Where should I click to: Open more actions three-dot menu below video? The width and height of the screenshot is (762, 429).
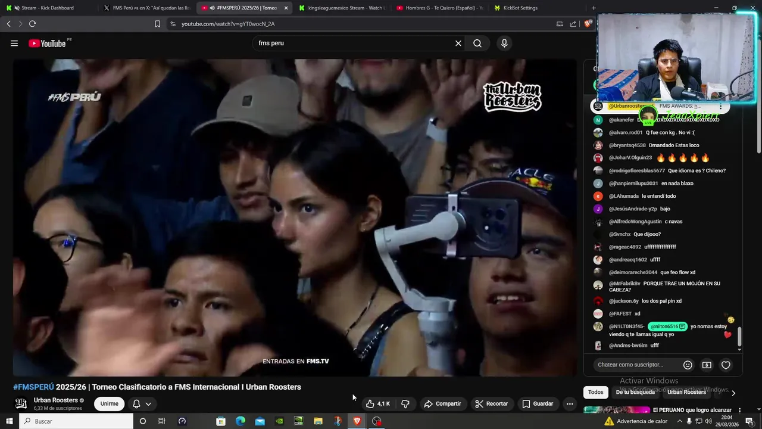pos(570,404)
